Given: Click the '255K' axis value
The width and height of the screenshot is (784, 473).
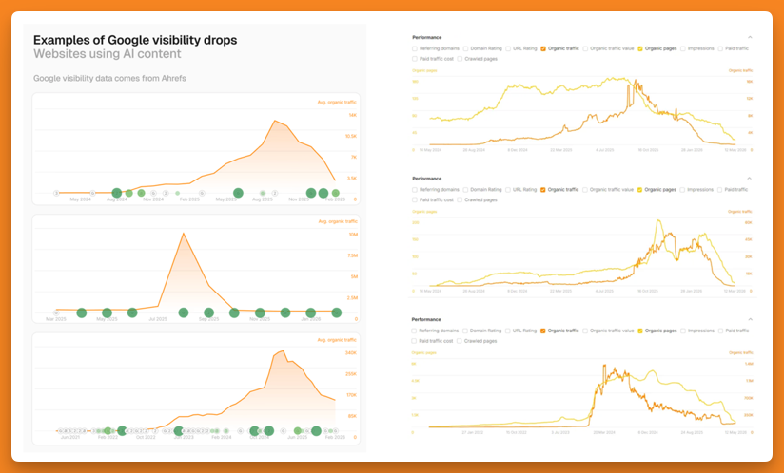Looking at the screenshot, I should 350,374.
